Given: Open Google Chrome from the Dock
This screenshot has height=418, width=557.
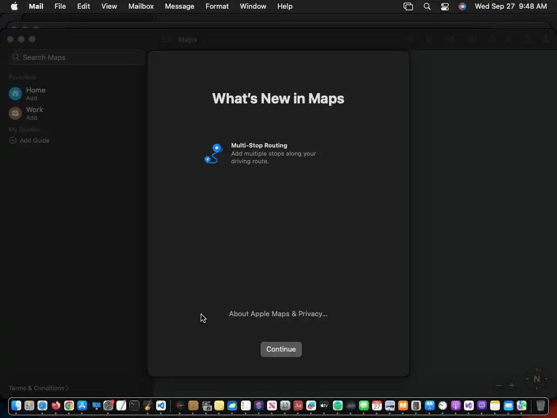Looking at the screenshot, I should coord(69,405).
